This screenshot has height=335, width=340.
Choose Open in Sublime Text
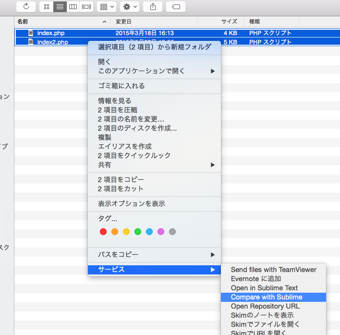[273, 288]
